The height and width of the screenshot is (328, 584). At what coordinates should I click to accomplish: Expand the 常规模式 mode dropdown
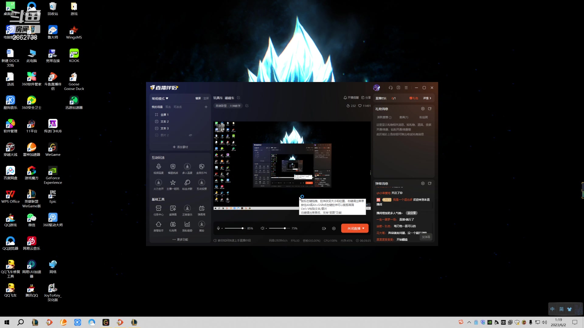[x=160, y=98]
